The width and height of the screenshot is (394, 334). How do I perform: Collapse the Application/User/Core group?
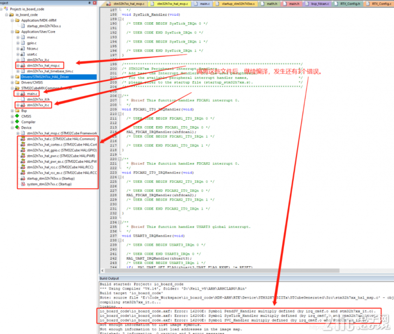point(12,32)
